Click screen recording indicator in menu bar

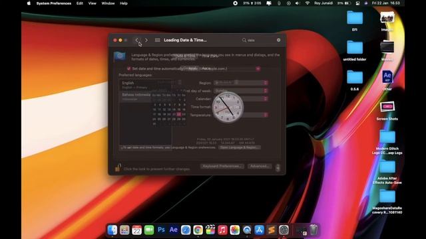(235, 3)
